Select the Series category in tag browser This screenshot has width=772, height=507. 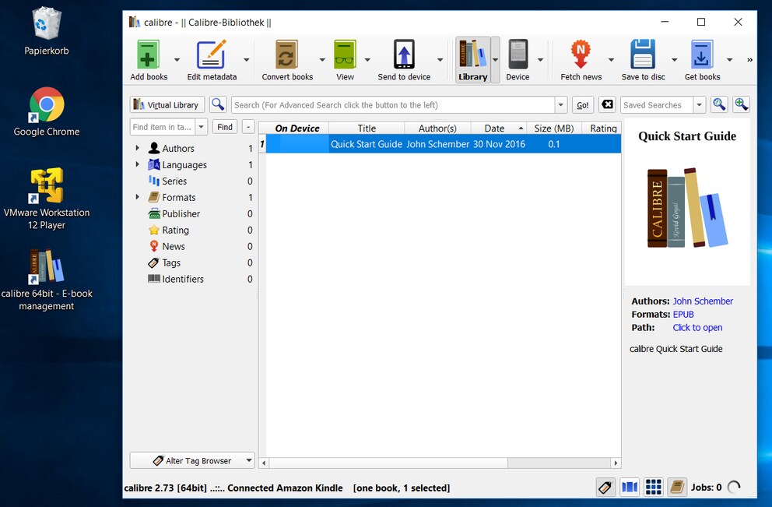point(174,181)
